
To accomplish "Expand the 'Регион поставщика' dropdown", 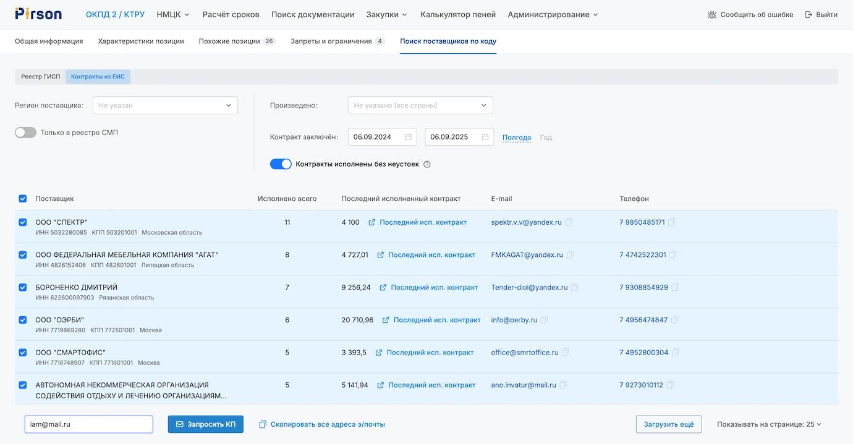I will tap(165, 106).
